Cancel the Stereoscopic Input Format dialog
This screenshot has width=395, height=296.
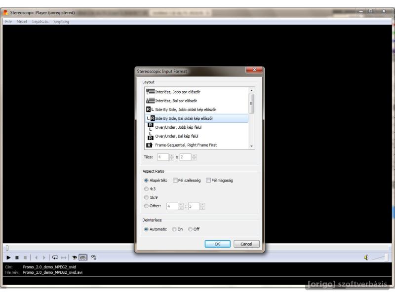246,244
